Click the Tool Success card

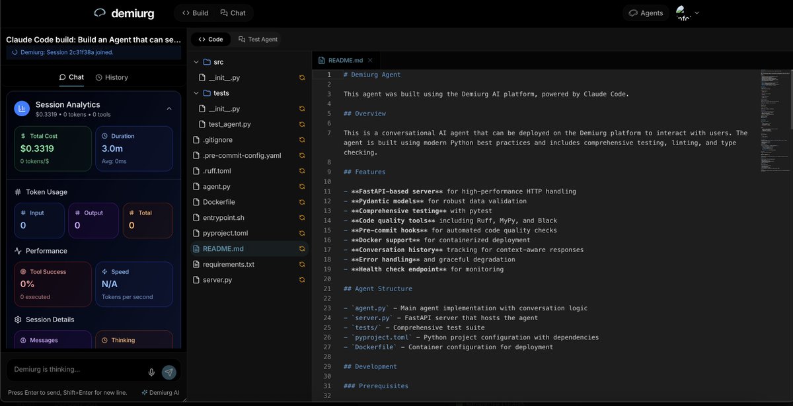coord(53,284)
